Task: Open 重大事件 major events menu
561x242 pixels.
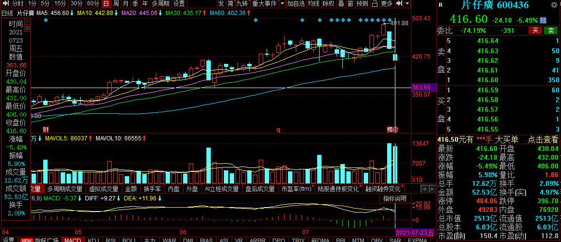Action: tap(264, 4)
